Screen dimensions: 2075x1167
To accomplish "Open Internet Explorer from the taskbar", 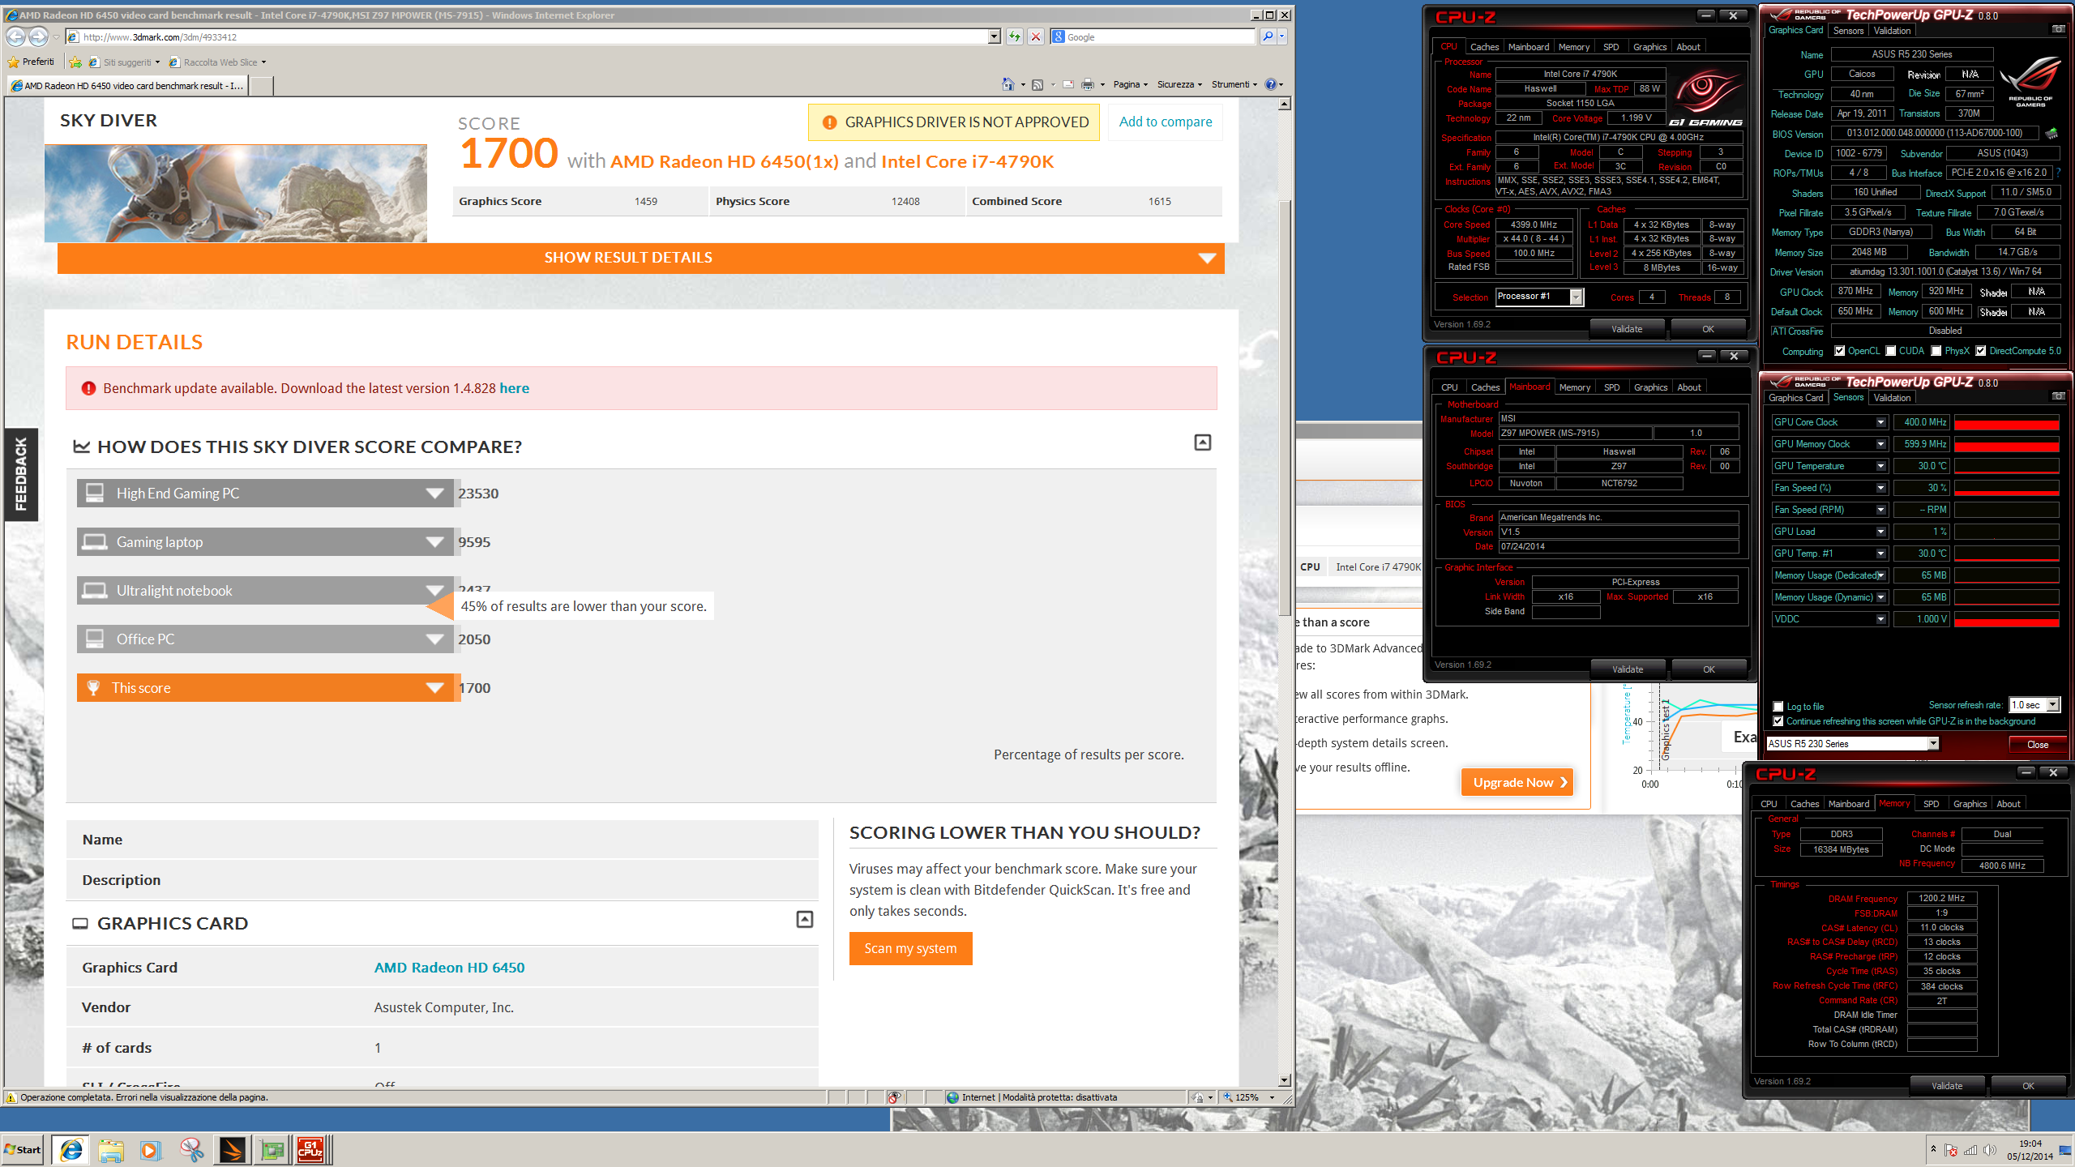I will 71,1149.
